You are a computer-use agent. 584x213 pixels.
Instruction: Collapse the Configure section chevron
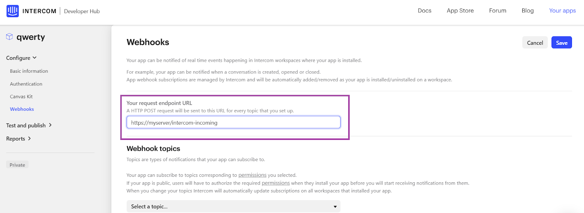[x=35, y=58]
